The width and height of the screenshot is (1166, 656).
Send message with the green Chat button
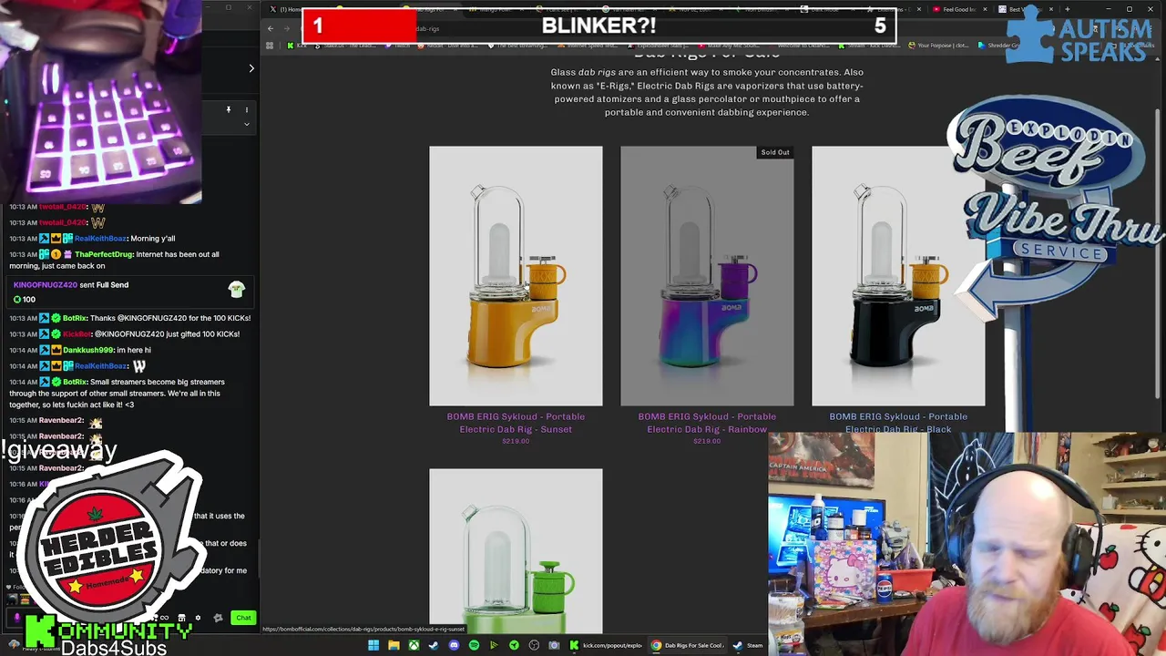243,618
